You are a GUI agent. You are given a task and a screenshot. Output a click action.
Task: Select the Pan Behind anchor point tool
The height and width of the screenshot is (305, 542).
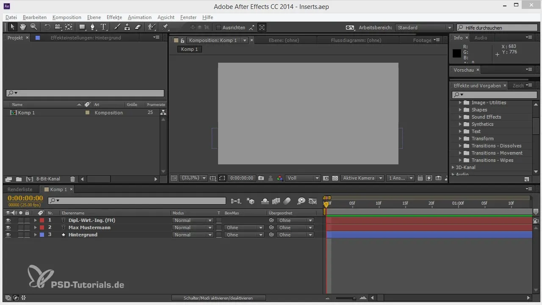(x=69, y=27)
